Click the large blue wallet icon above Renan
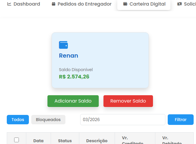The height and width of the screenshot is (144, 196). (x=63, y=45)
